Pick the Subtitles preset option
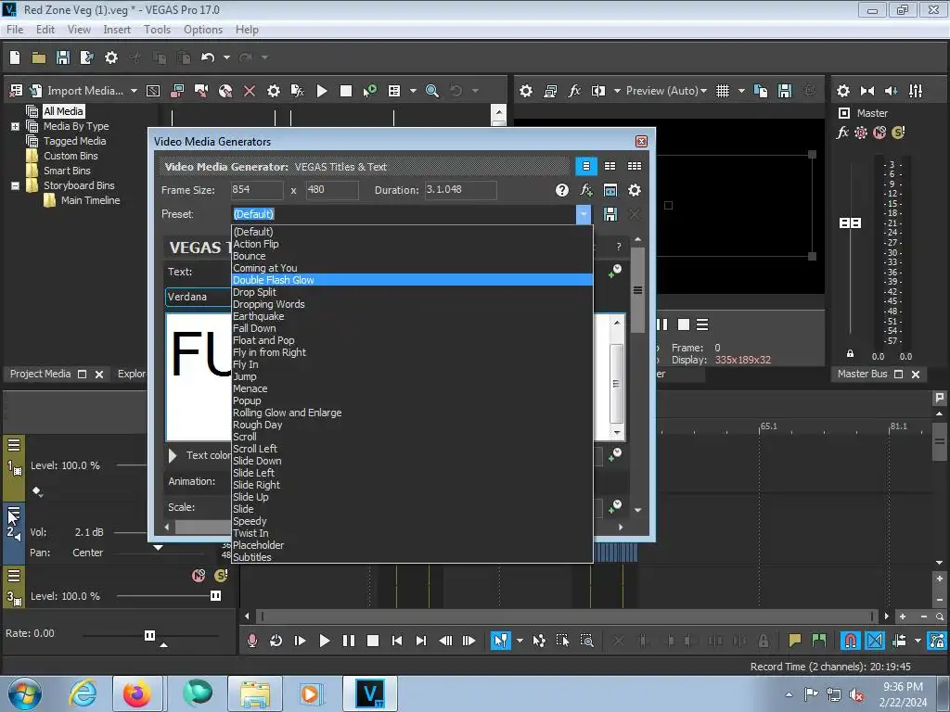 pyautogui.click(x=412, y=557)
